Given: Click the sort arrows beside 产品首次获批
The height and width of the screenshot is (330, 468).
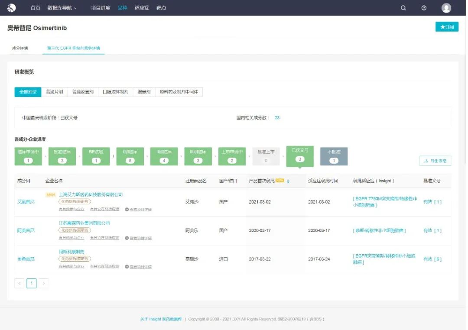Looking at the screenshot, I should pyautogui.click(x=288, y=181).
